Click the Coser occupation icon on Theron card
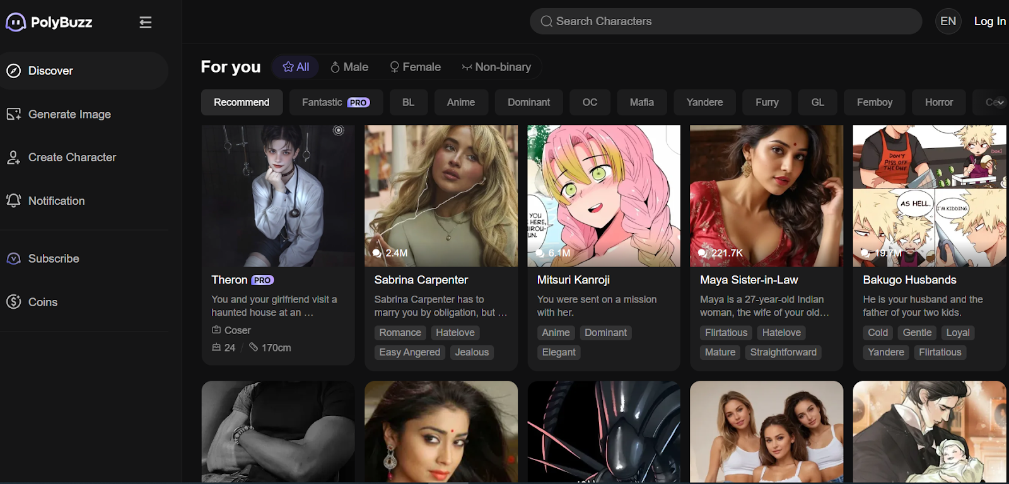Screen dimensions: 1009x484 216,330
